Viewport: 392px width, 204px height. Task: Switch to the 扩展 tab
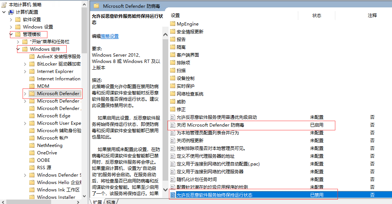[97, 201]
